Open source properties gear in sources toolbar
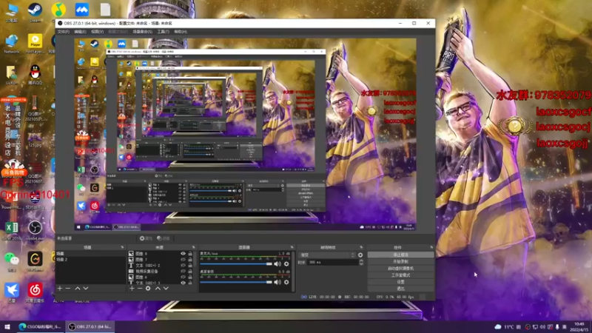This screenshot has height=333, width=592. coord(148,289)
